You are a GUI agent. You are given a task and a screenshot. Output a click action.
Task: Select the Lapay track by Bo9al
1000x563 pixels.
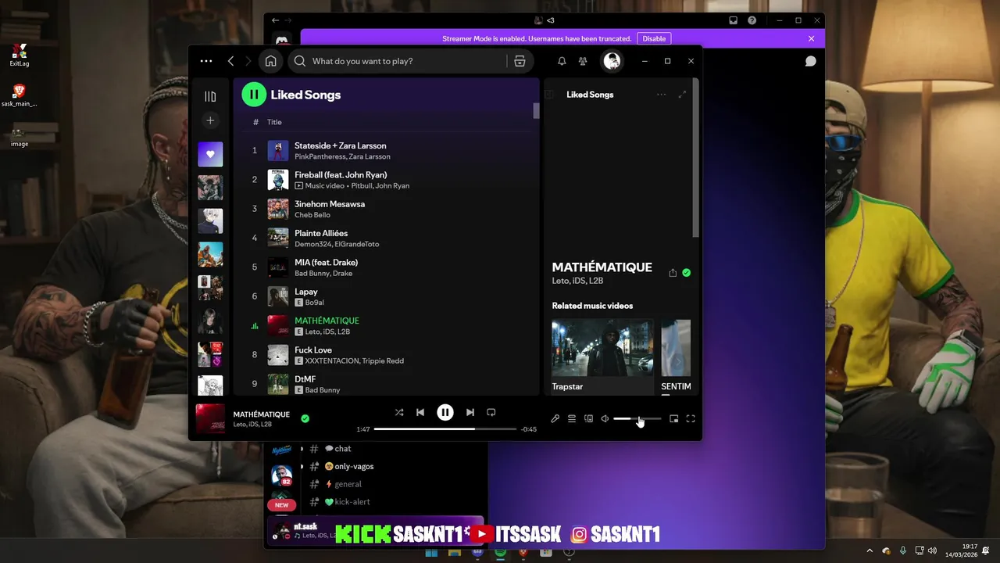387,296
